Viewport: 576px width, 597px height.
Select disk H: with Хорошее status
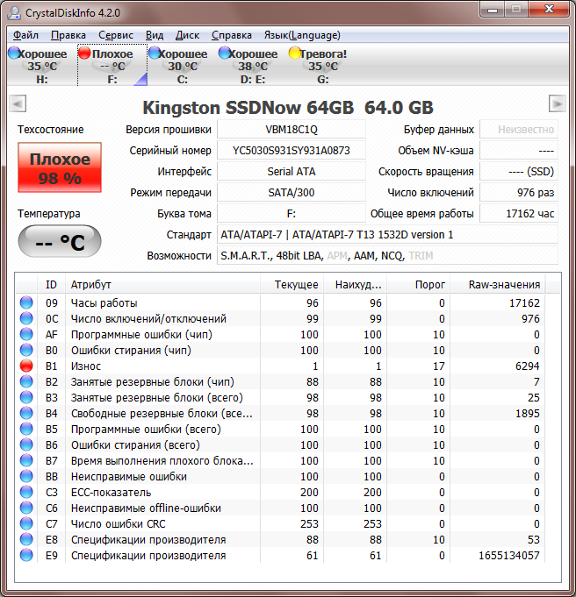click(x=42, y=65)
